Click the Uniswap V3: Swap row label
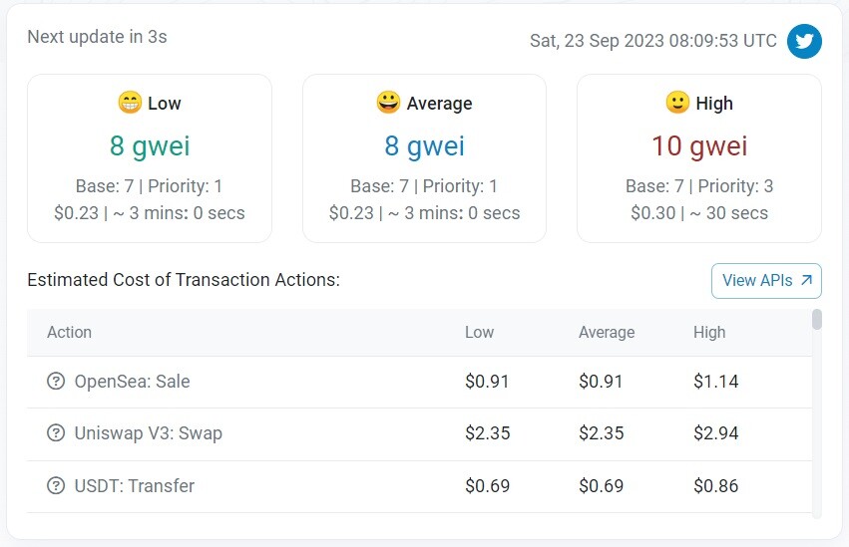This screenshot has height=547, width=849. point(149,433)
